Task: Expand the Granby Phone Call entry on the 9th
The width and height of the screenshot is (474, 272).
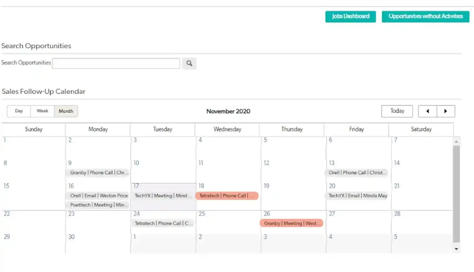Action: tap(97, 173)
